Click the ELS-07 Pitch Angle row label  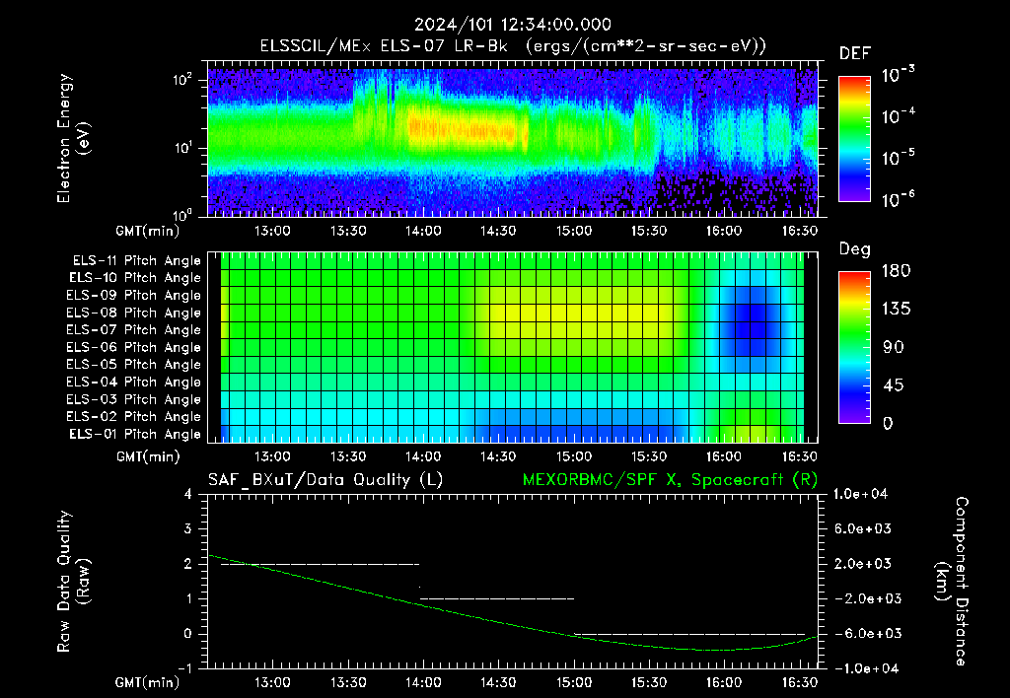tap(133, 329)
